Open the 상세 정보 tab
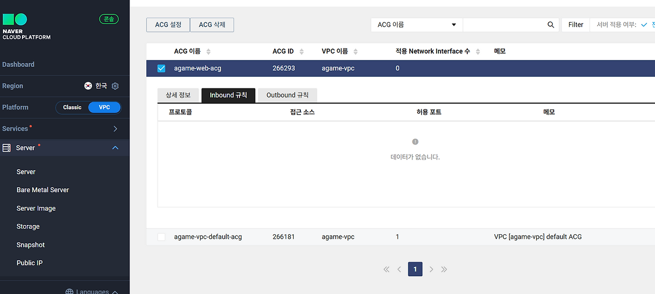Image resolution: width=655 pixels, height=294 pixels. [178, 95]
